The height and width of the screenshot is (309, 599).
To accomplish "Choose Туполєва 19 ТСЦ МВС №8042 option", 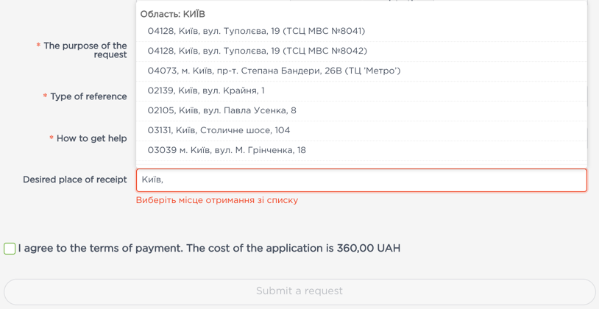I will 257,51.
